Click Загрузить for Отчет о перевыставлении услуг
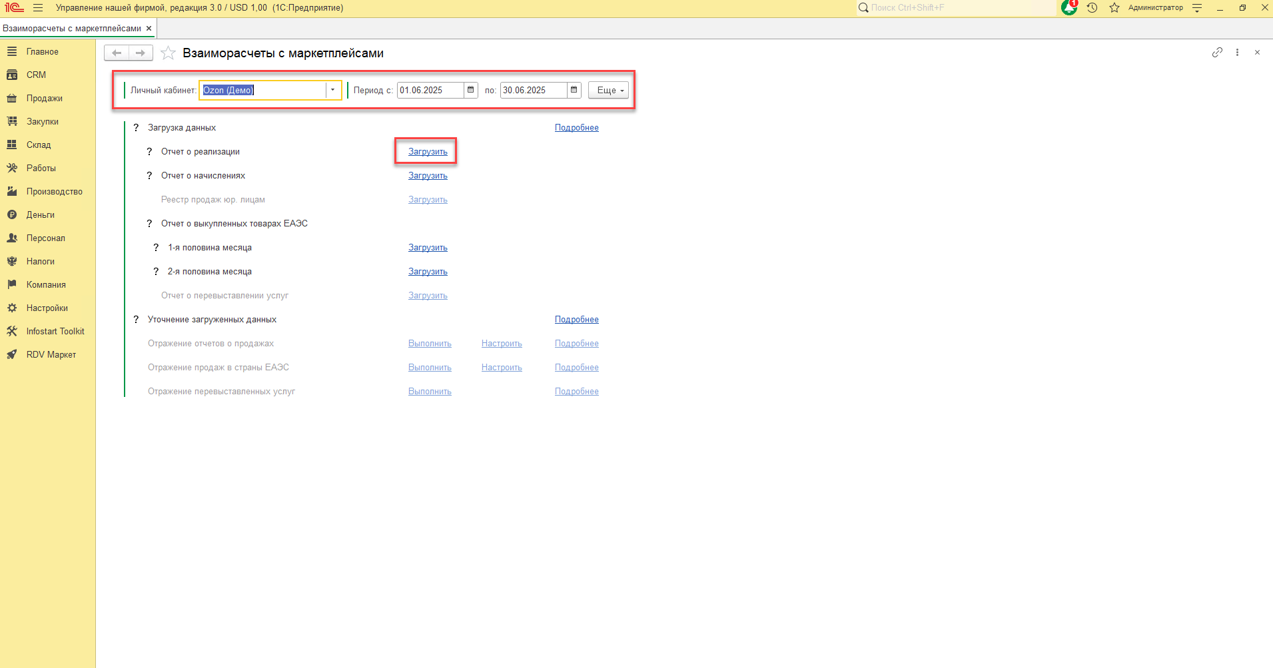The image size is (1273, 668). point(428,296)
